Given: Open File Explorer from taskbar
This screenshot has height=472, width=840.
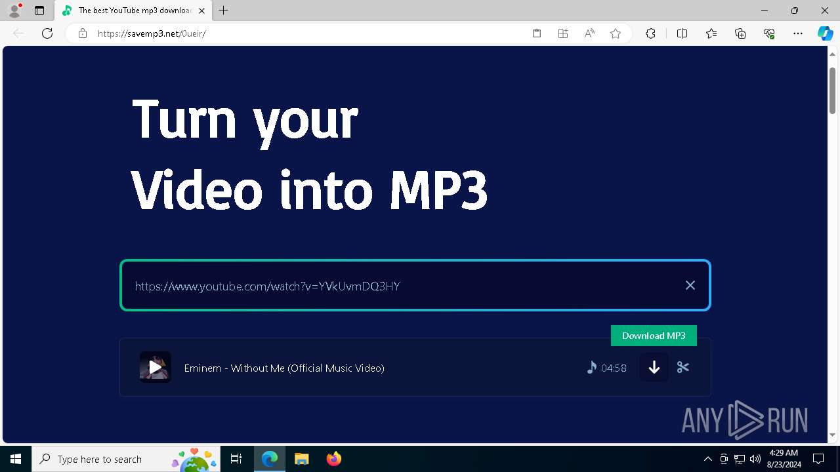Looking at the screenshot, I should coord(301,459).
